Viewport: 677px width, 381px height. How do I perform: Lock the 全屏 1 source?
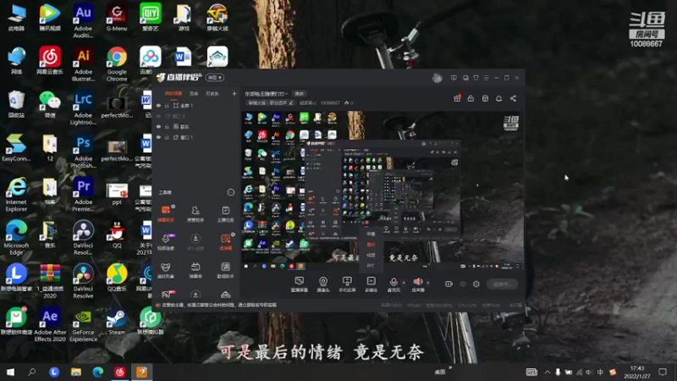(167, 105)
